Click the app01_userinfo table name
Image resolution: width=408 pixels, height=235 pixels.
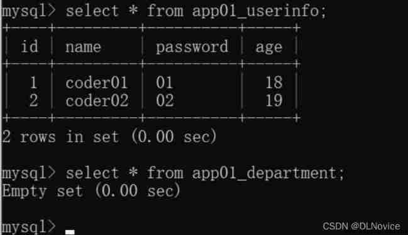tap(256, 11)
